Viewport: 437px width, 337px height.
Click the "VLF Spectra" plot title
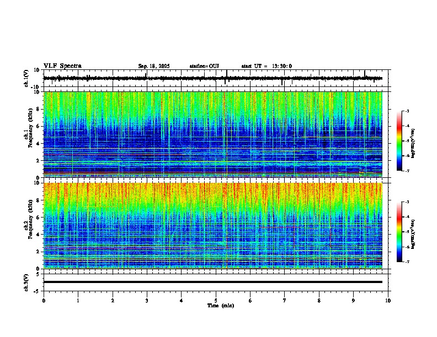coord(62,66)
